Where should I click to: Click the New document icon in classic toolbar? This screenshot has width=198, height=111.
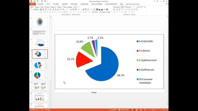pos(31,10)
